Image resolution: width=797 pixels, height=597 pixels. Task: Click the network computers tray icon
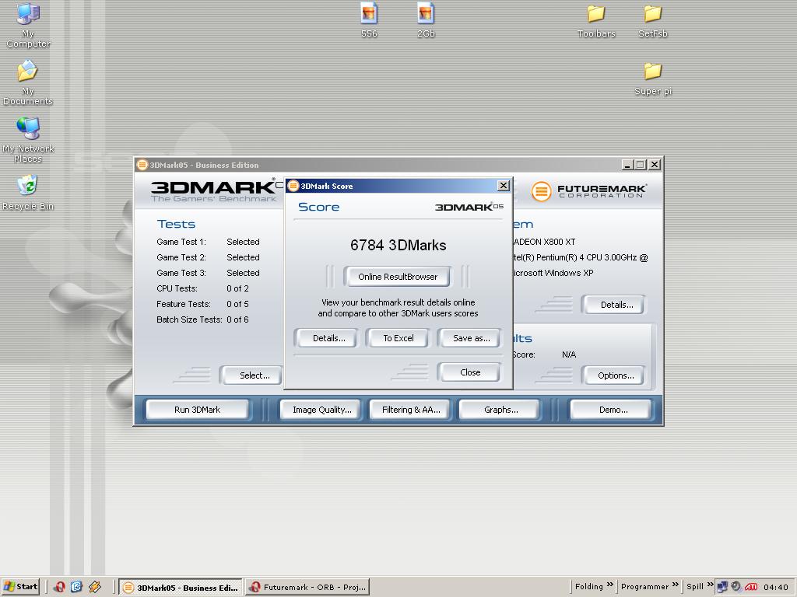(x=722, y=587)
